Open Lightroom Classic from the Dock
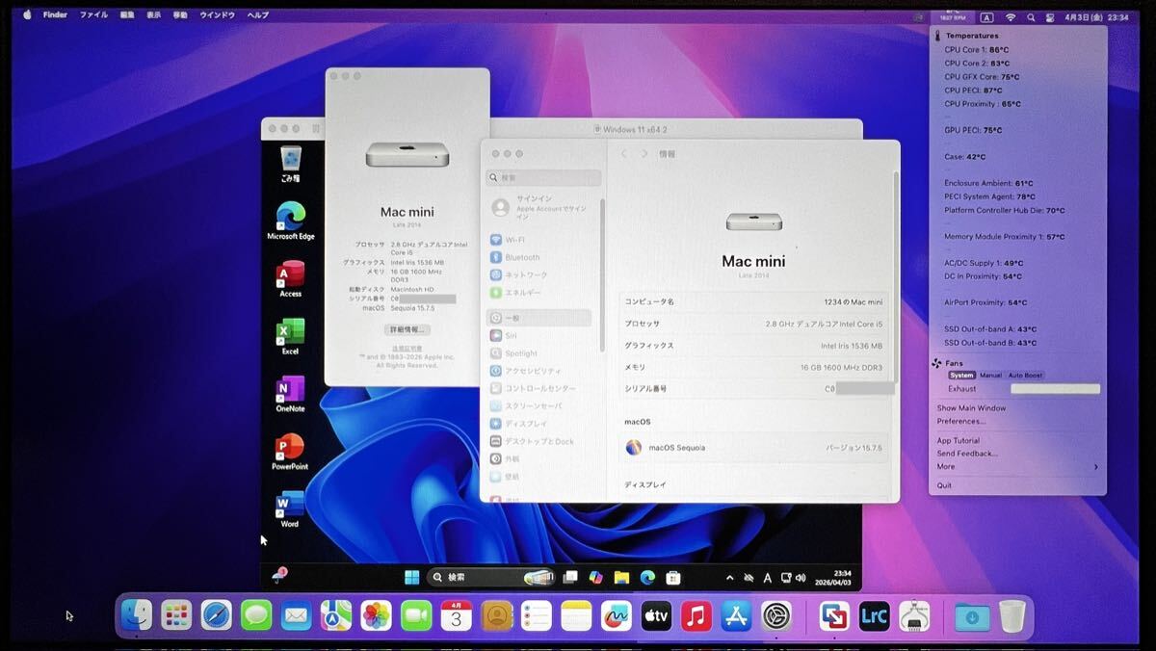The height and width of the screenshot is (651, 1156). pos(874,615)
